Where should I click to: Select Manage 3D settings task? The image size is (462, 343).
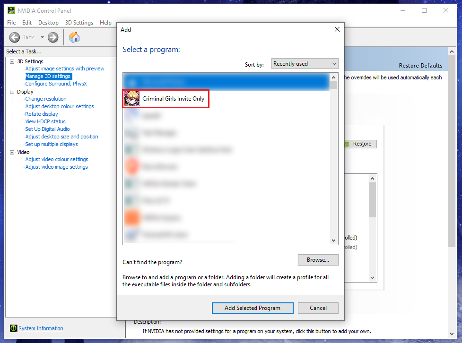[48, 76]
